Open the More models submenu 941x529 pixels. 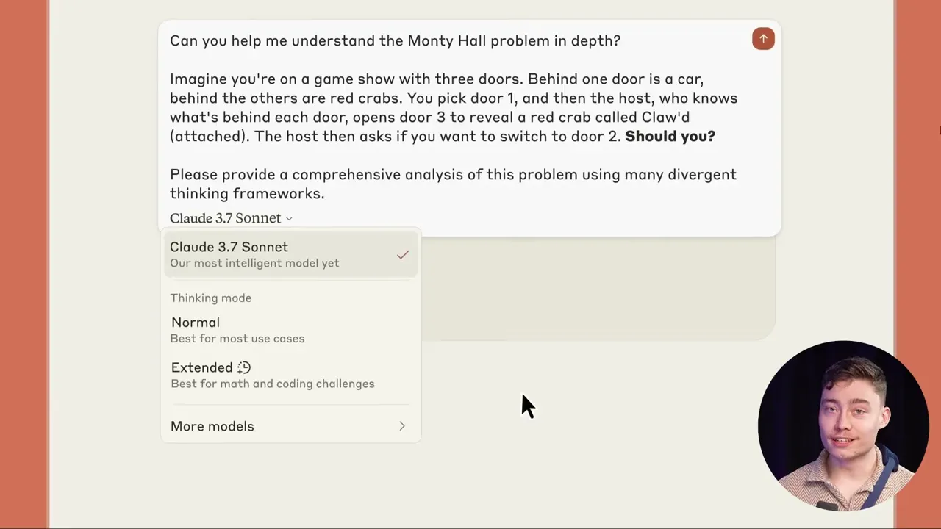[x=212, y=426]
